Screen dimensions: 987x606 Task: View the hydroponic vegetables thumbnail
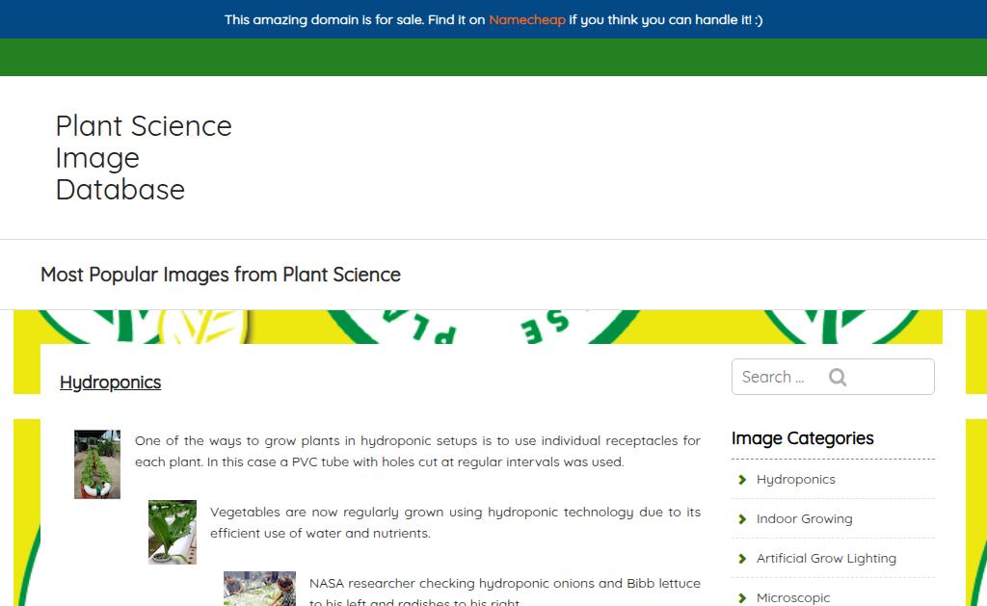[x=173, y=532]
